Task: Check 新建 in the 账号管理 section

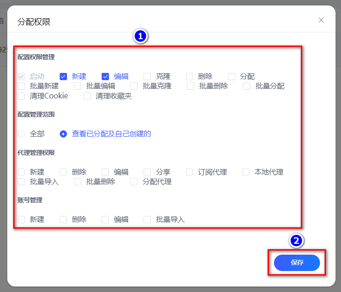Action: [x=21, y=220]
